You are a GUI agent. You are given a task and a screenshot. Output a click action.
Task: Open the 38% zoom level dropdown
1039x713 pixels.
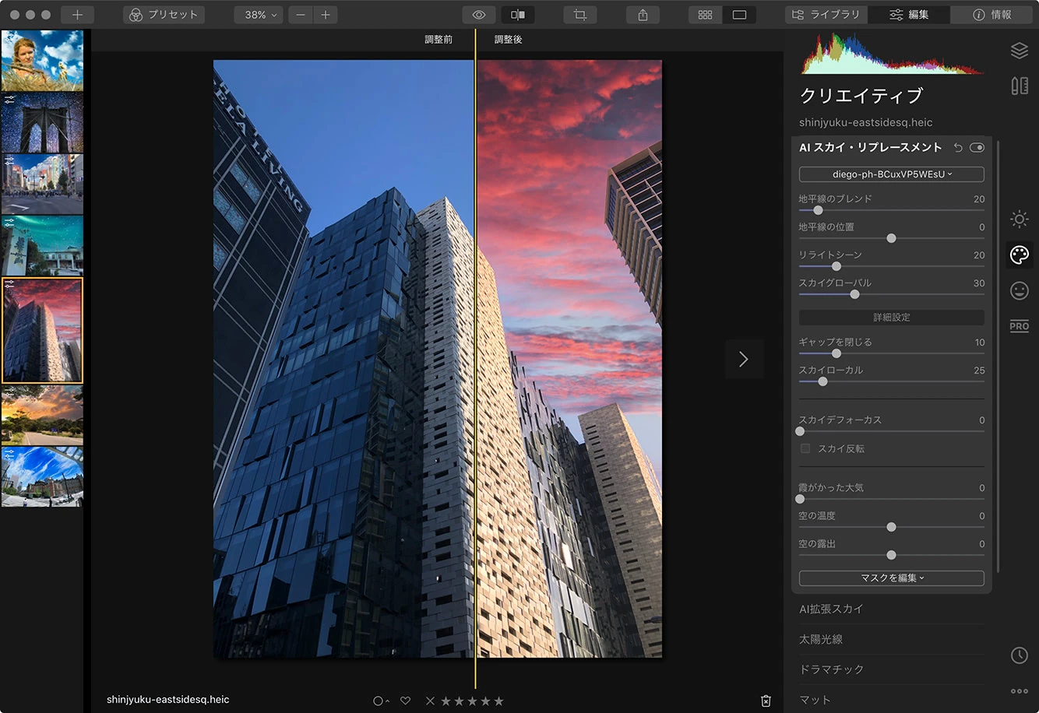[x=259, y=15]
